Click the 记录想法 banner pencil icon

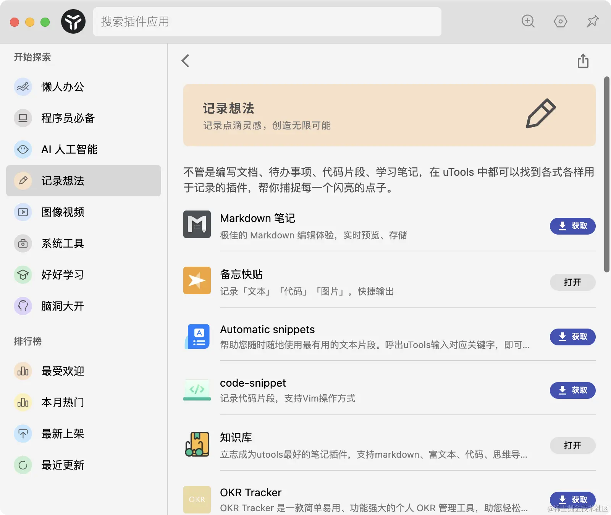[x=541, y=113]
